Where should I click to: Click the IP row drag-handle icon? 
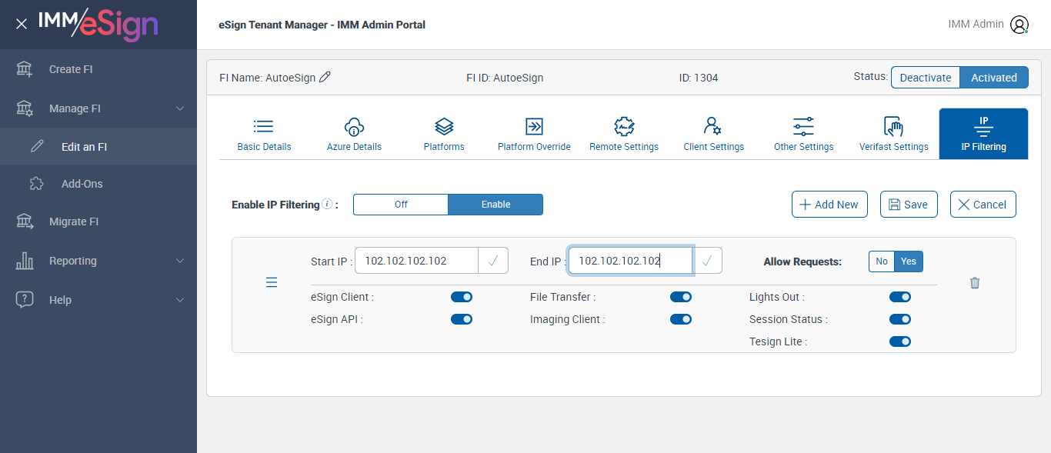[x=272, y=283]
